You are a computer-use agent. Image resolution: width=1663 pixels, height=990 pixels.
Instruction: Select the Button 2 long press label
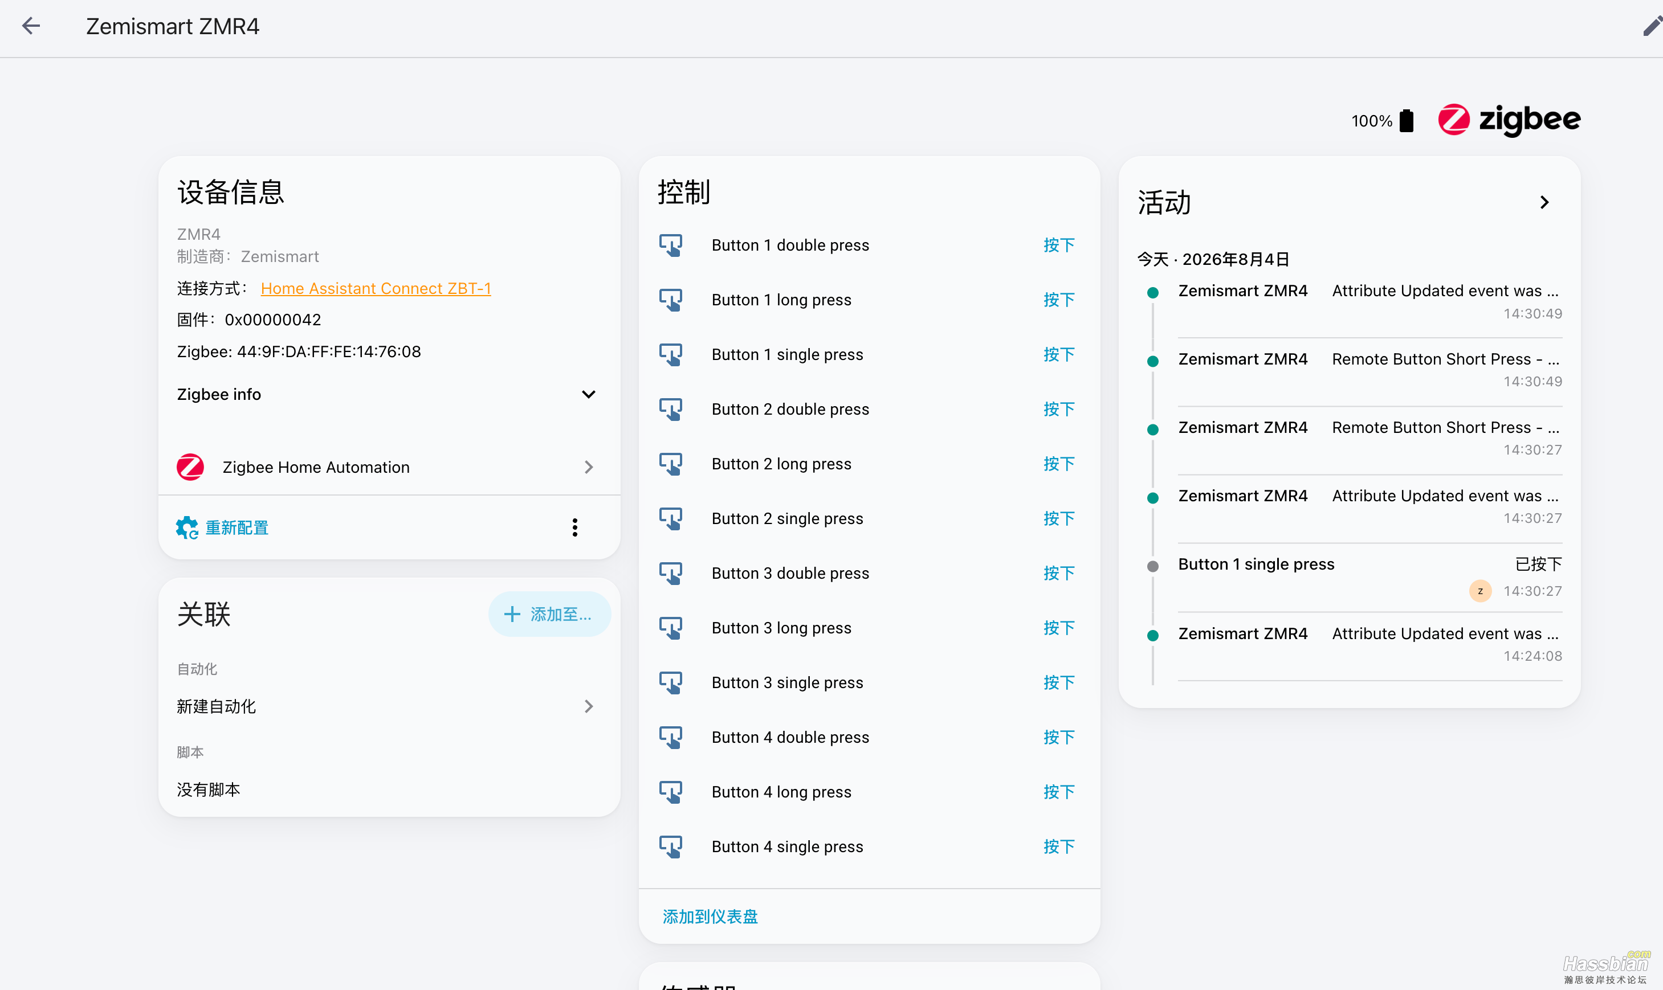pyautogui.click(x=781, y=464)
